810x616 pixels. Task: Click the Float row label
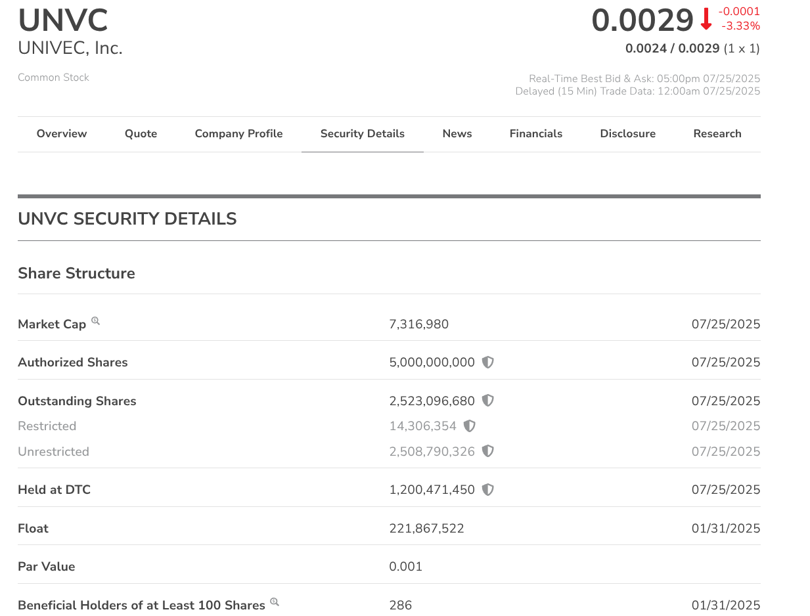(33, 529)
